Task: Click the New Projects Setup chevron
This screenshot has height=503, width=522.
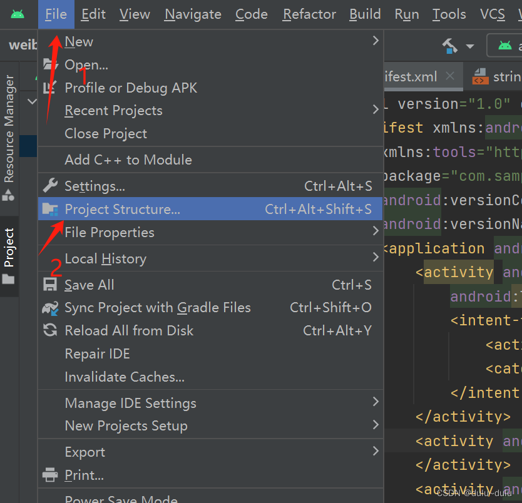Action: [x=376, y=425]
